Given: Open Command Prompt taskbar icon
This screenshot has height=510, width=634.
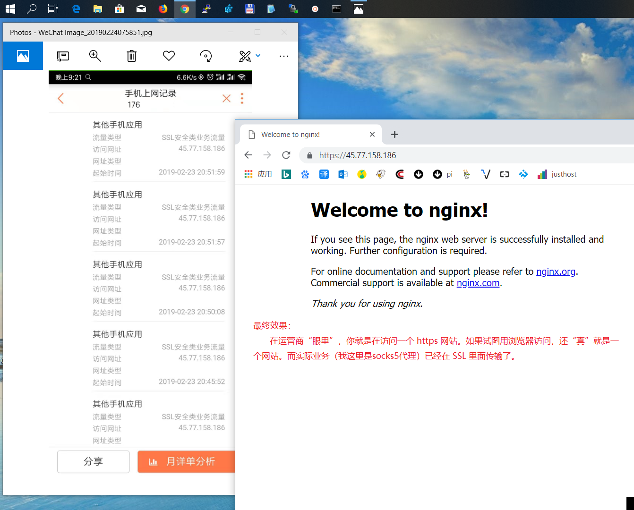Looking at the screenshot, I should [x=337, y=8].
